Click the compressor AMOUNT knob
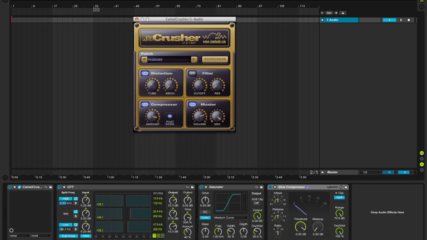 152,116
